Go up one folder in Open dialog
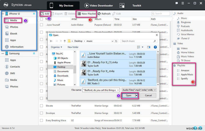Screen dimensions: 205x131 click(65, 41)
